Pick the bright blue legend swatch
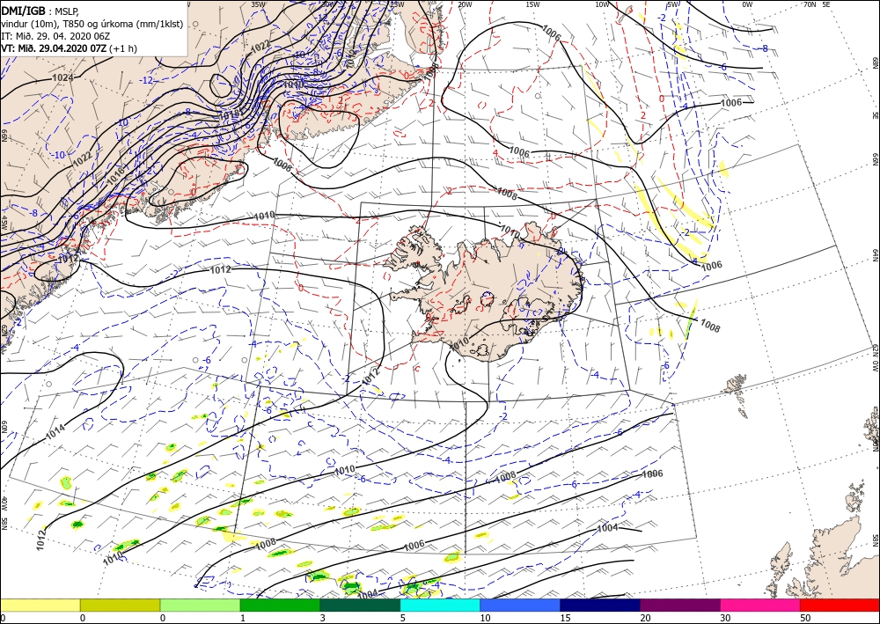Viewport: 880px width, 624px height. (520, 605)
